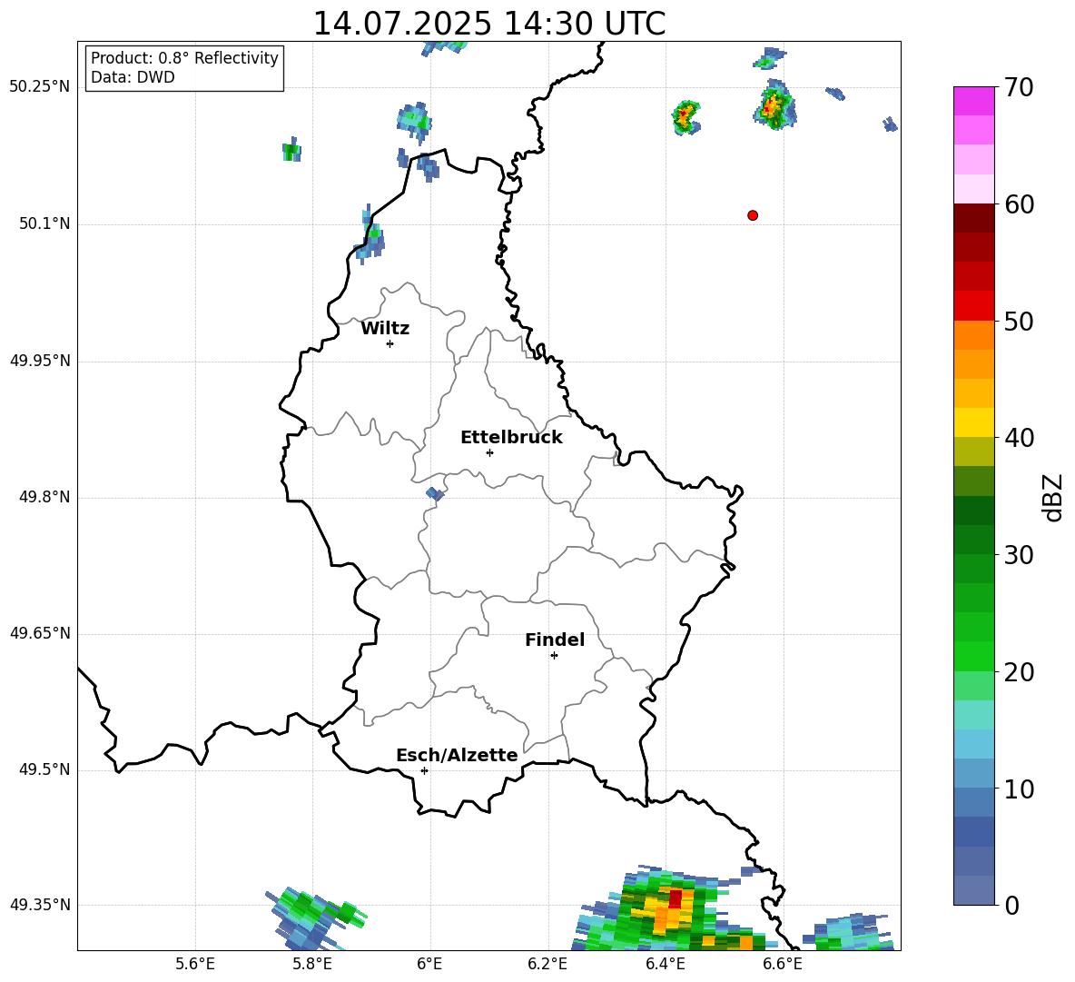The image size is (1075, 982).
Task: Click the 6°E longitude label
Action: pyautogui.click(x=429, y=964)
